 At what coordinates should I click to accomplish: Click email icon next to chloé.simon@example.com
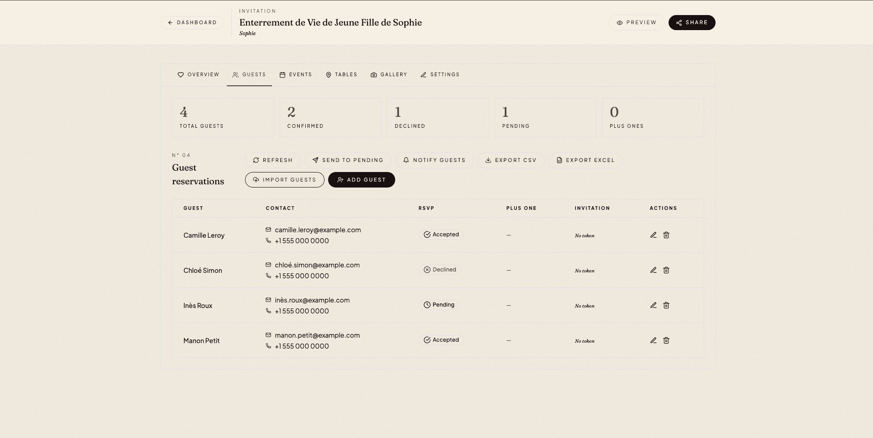point(268,265)
